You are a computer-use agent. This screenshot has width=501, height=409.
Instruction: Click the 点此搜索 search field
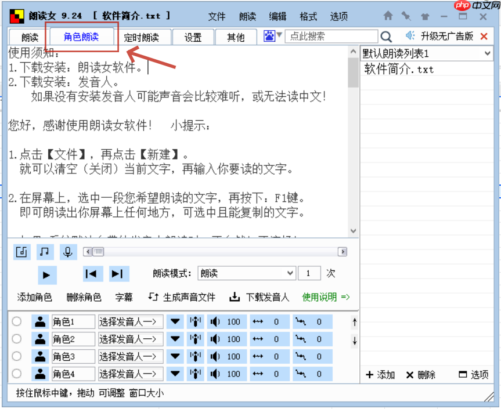click(x=331, y=36)
